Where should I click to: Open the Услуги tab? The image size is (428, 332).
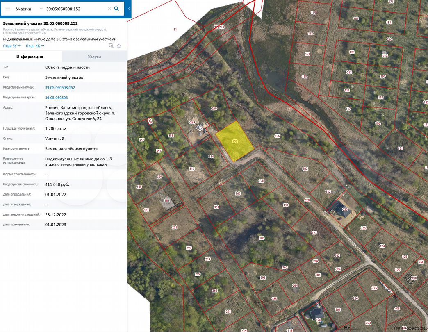[94, 57]
